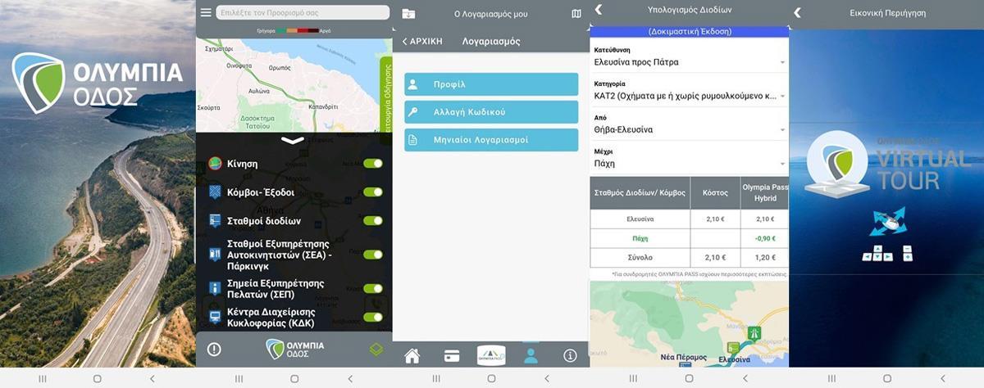Open the Κατεύθυνση dropdown 'Ελευσίνα προς Πάτρα'
The height and width of the screenshot is (388, 984).
click(x=689, y=62)
